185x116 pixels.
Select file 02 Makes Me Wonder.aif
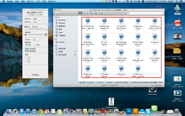[104, 23]
